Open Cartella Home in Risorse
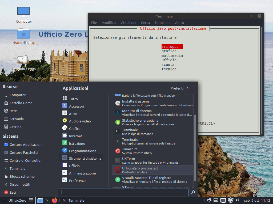273x204 pixels. pos(18,103)
